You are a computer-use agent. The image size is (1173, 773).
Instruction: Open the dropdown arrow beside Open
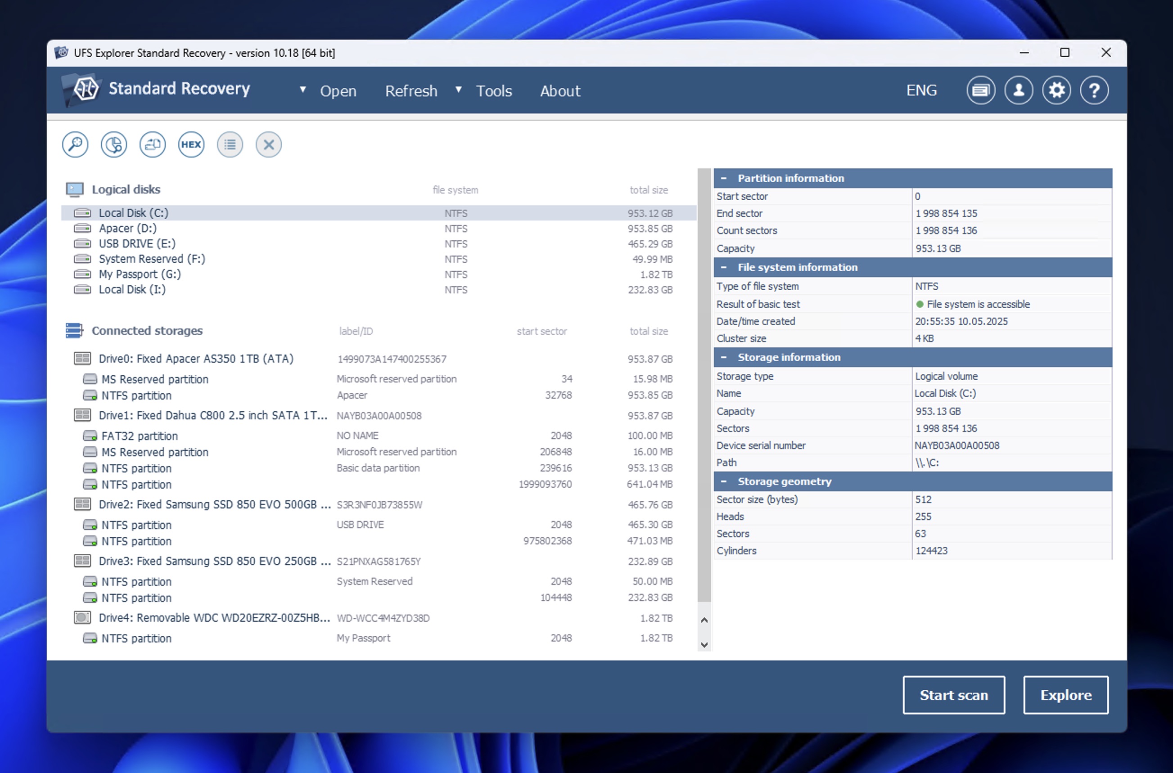(x=303, y=90)
